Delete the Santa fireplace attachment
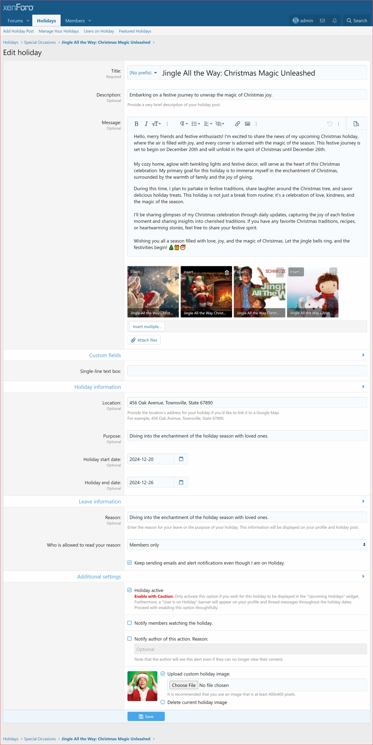This screenshot has width=373, height=745. [x=227, y=272]
